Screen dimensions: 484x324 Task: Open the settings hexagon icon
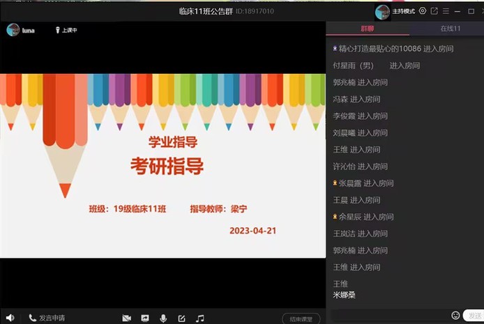coord(423,11)
